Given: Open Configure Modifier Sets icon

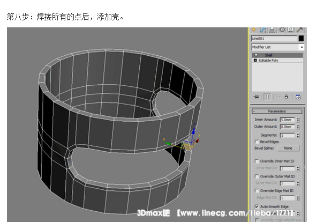Looking at the screenshot, I should (x=298, y=97).
